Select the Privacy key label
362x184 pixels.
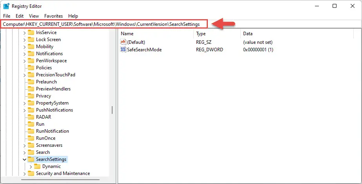click(44, 96)
